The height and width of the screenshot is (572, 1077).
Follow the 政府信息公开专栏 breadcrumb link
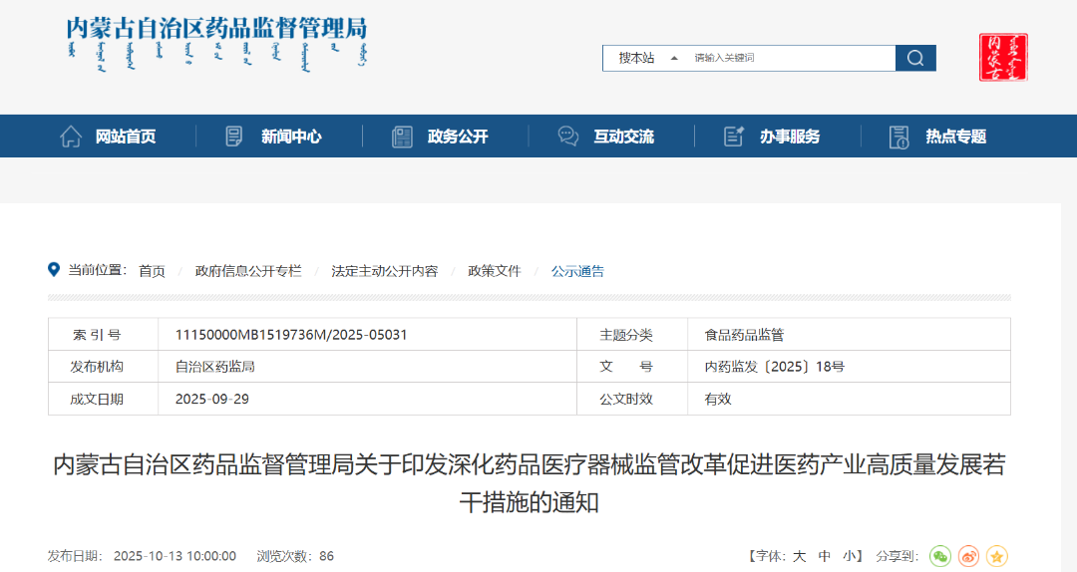tap(248, 271)
